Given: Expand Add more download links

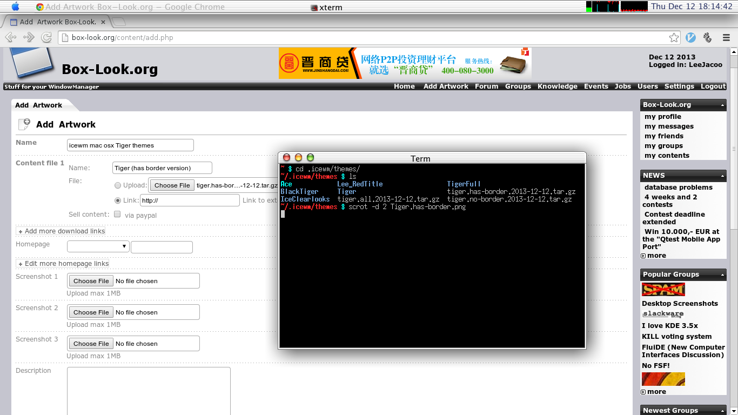Looking at the screenshot, I should point(61,231).
